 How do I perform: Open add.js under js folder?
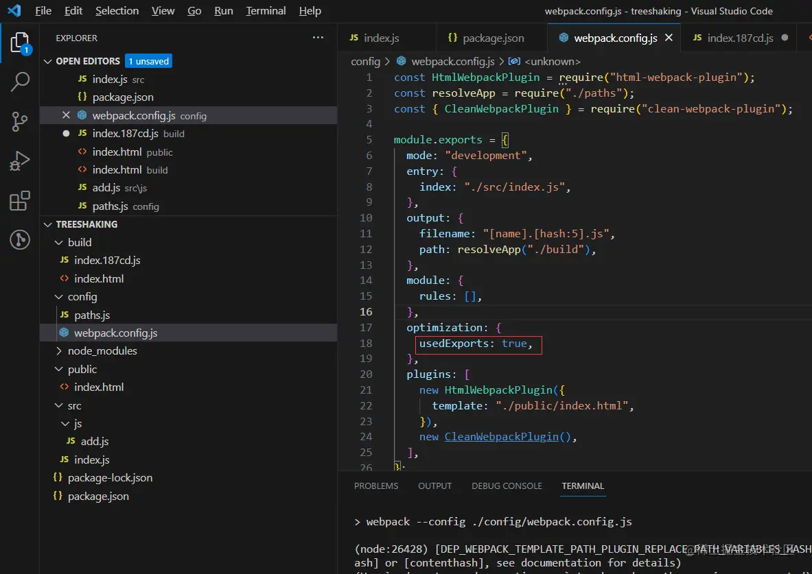(189, 442)
